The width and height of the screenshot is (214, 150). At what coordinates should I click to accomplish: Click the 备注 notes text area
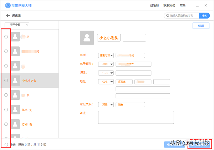click(136, 117)
